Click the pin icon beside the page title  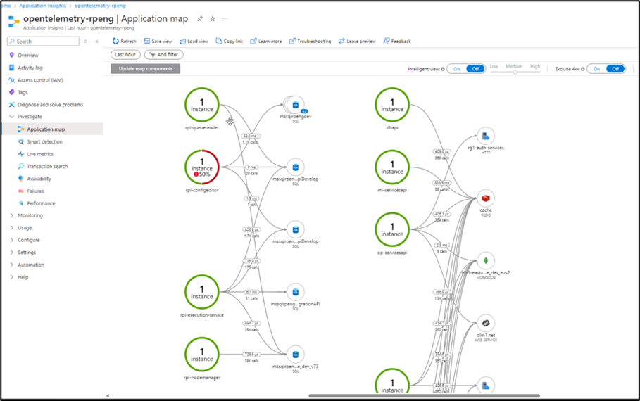pos(200,19)
